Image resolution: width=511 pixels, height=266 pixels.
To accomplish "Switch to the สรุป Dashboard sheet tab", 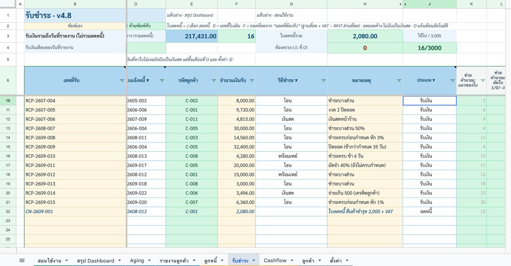I will coord(95,261).
